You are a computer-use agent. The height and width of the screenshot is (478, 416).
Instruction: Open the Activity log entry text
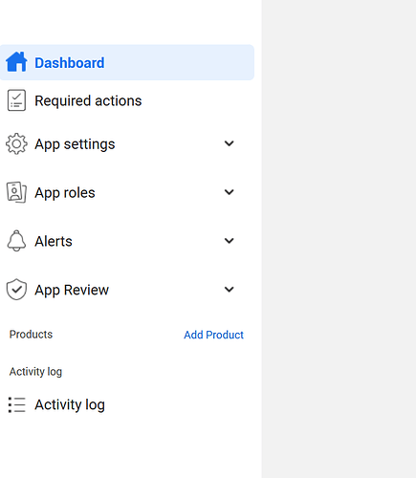click(70, 405)
